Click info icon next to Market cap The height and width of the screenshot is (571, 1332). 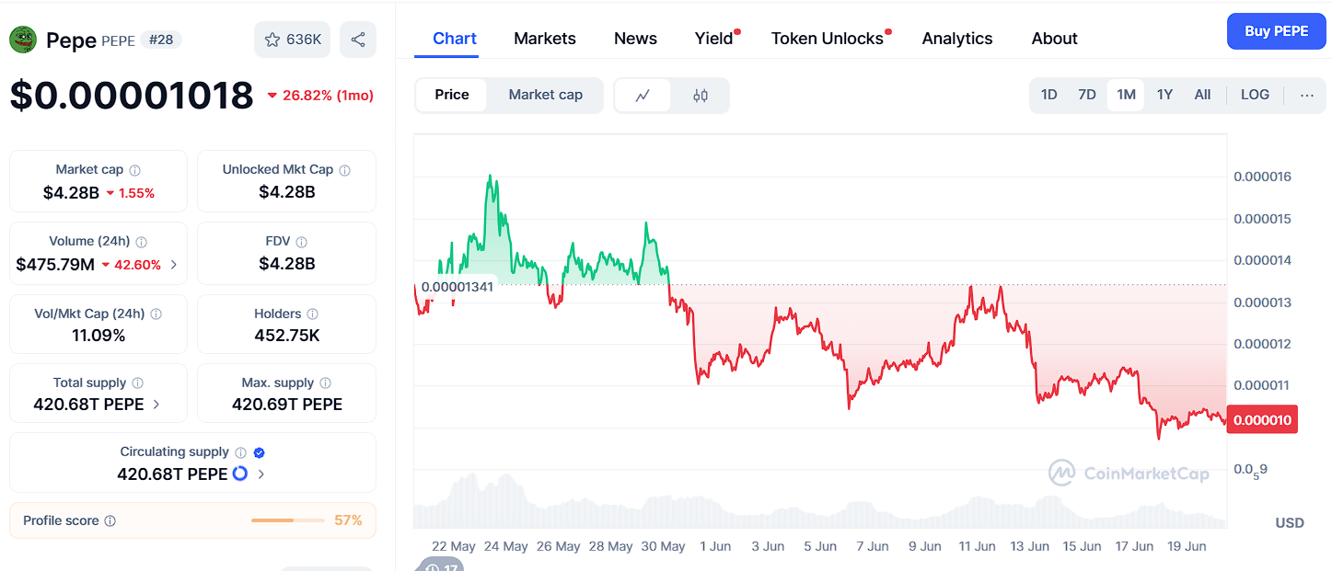[135, 170]
